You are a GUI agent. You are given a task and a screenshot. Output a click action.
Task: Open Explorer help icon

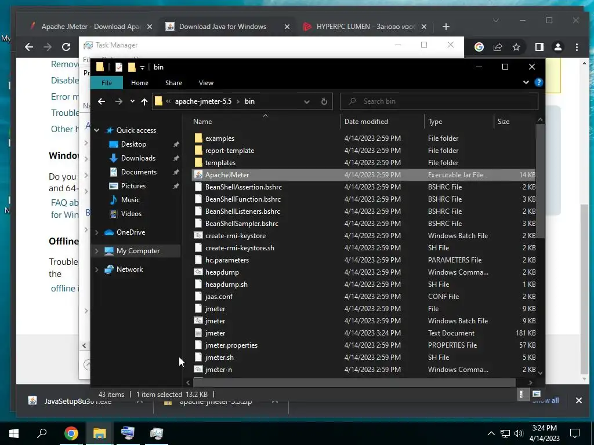coord(538,82)
